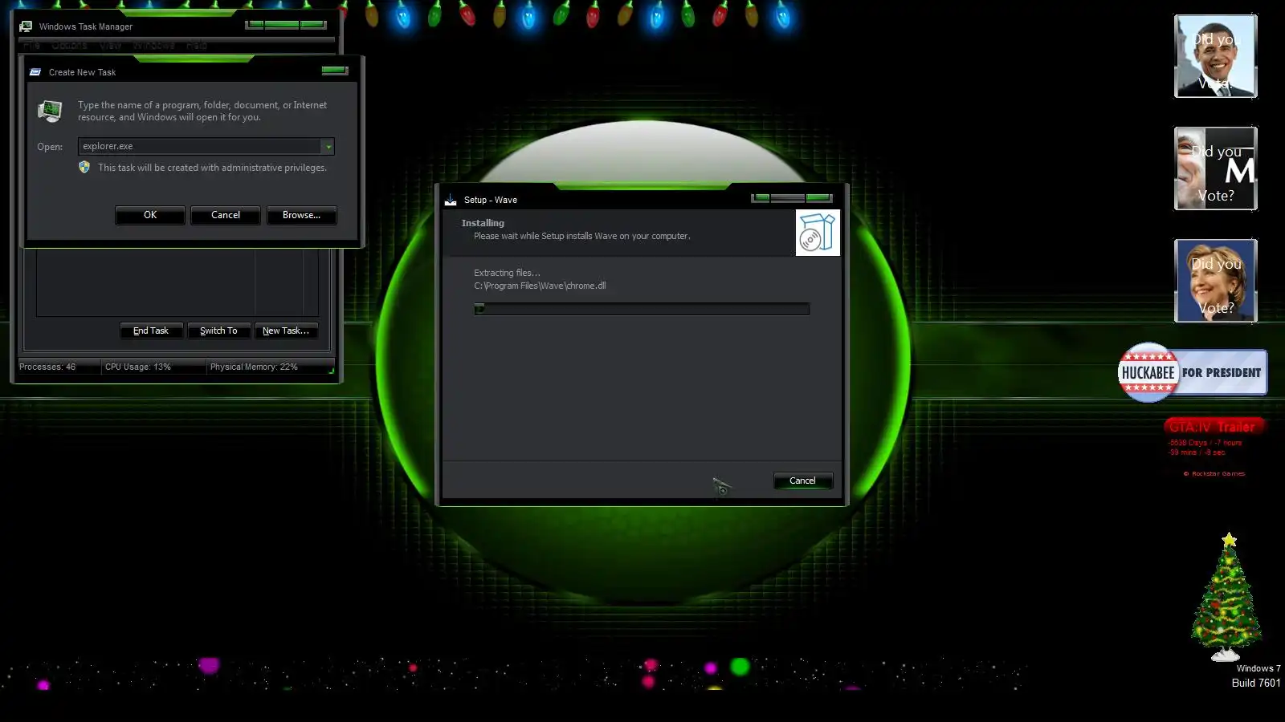This screenshot has height=722, width=1285.
Task: Click Browse... in Create New Task
Action: pos(301,215)
